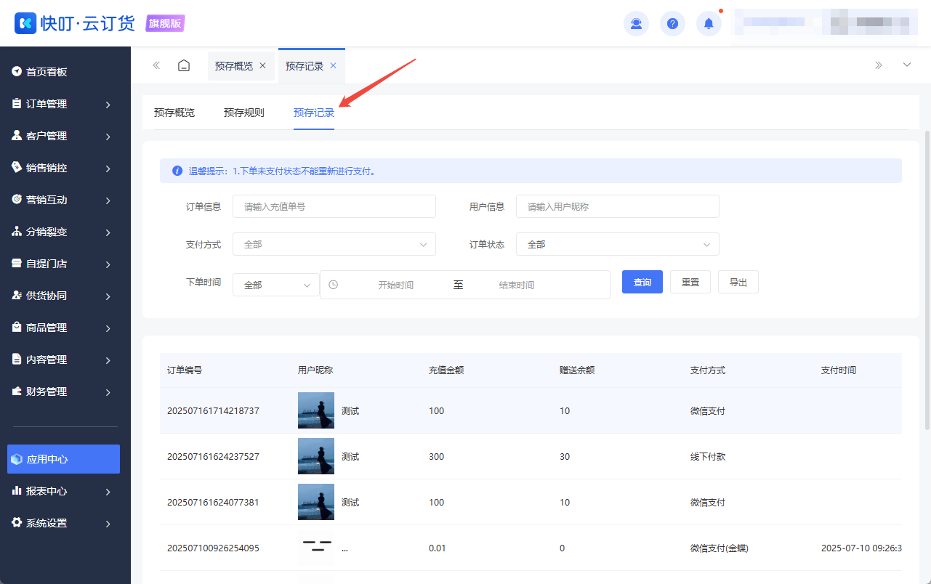The image size is (931, 584).
Task: Click the 系统设置 gear icon
Action: tap(17, 523)
